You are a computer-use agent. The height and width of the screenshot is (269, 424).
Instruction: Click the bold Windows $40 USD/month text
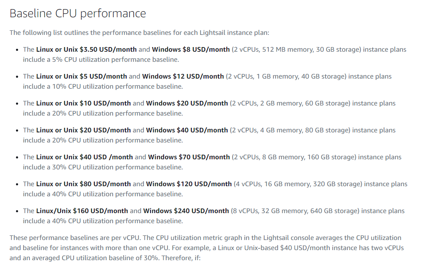click(x=187, y=130)
